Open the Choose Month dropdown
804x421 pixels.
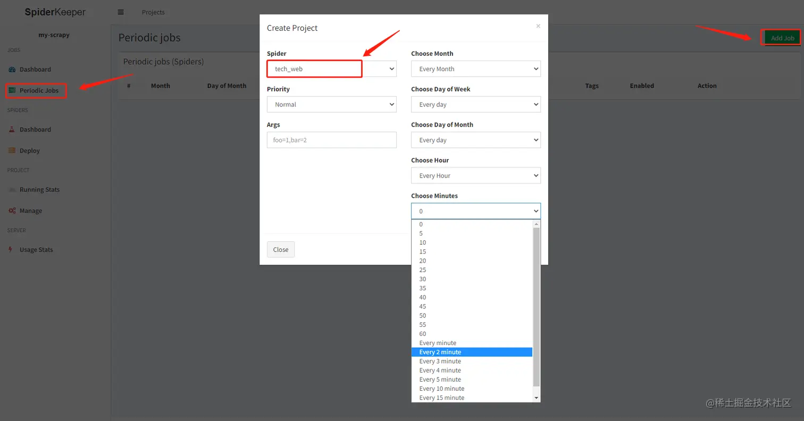(476, 69)
